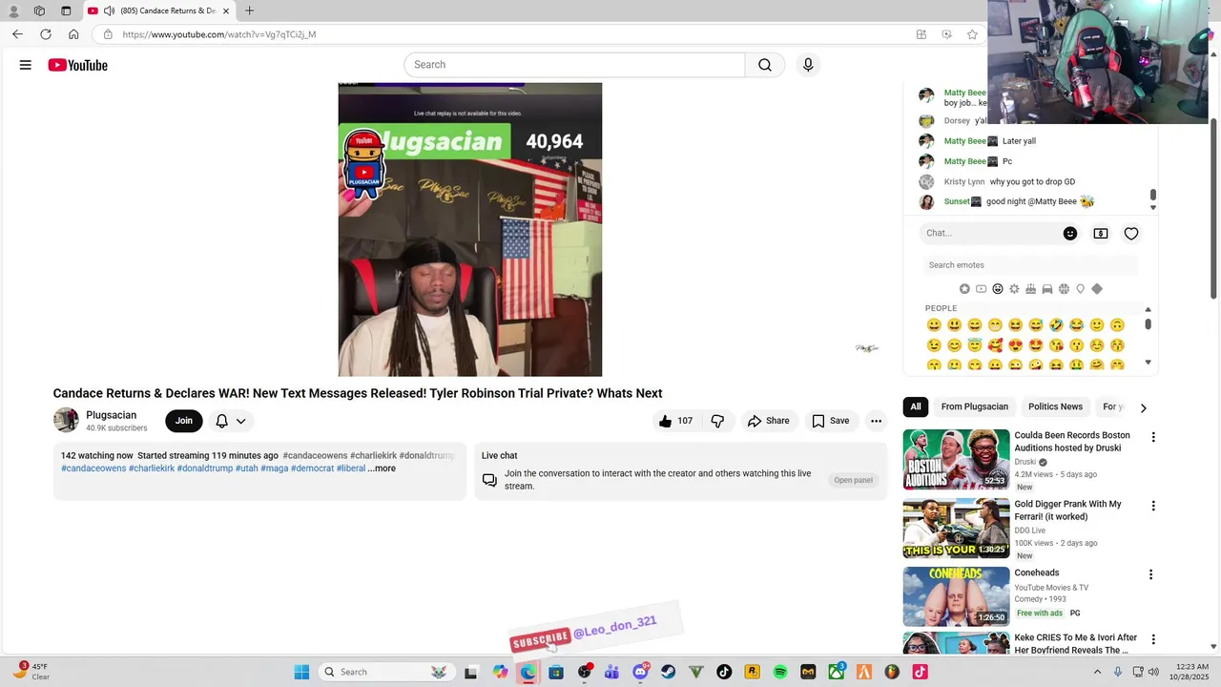
Task: Click the magnifier search button
Action: pyautogui.click(x=765, y=65)
